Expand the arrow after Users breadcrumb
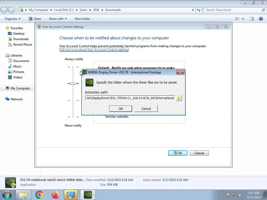Screen dimensions: 267x200 click(x=90, y=10)
